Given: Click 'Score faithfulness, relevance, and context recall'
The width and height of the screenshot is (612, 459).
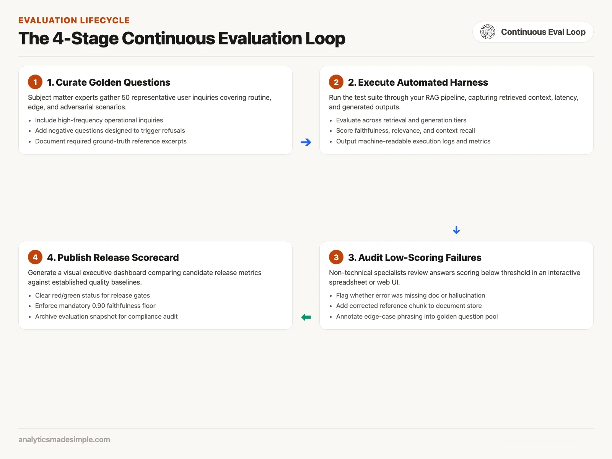Looking at the screenshot, I should point(405,130).
